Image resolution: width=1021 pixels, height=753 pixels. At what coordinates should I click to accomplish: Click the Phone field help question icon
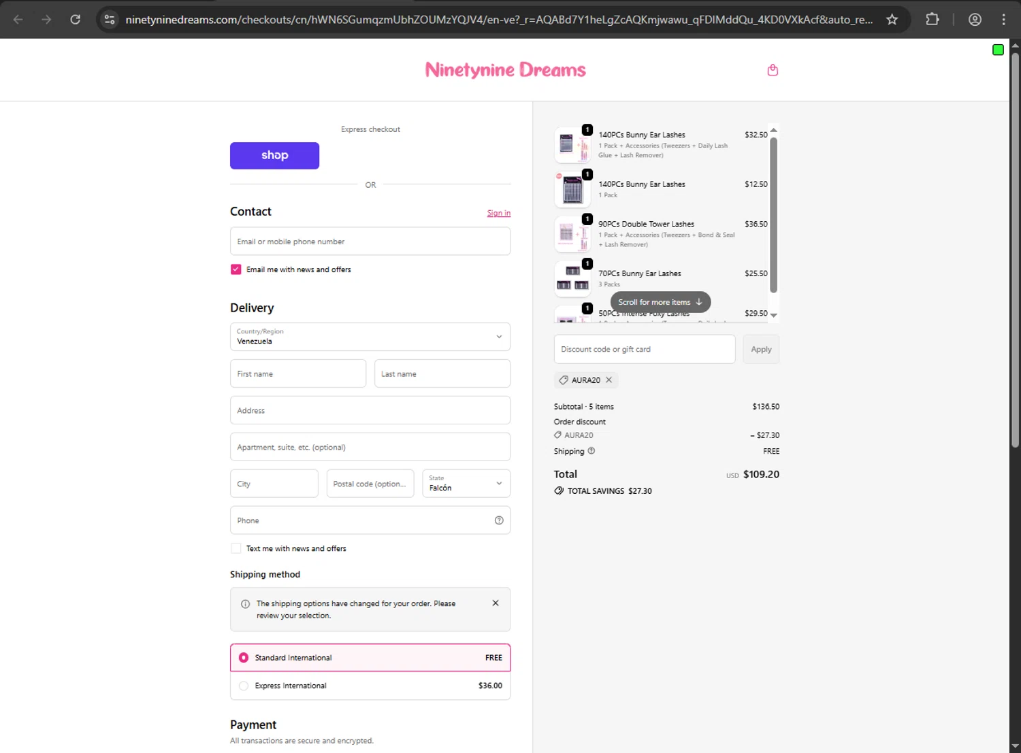pyautogui.click(x=499, y=520)
